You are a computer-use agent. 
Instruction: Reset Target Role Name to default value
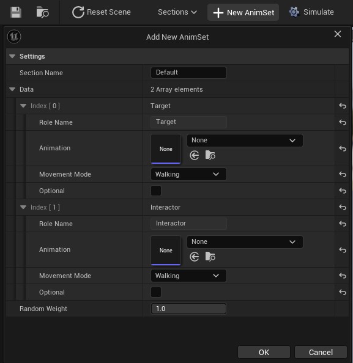click(x=343, y=122)
